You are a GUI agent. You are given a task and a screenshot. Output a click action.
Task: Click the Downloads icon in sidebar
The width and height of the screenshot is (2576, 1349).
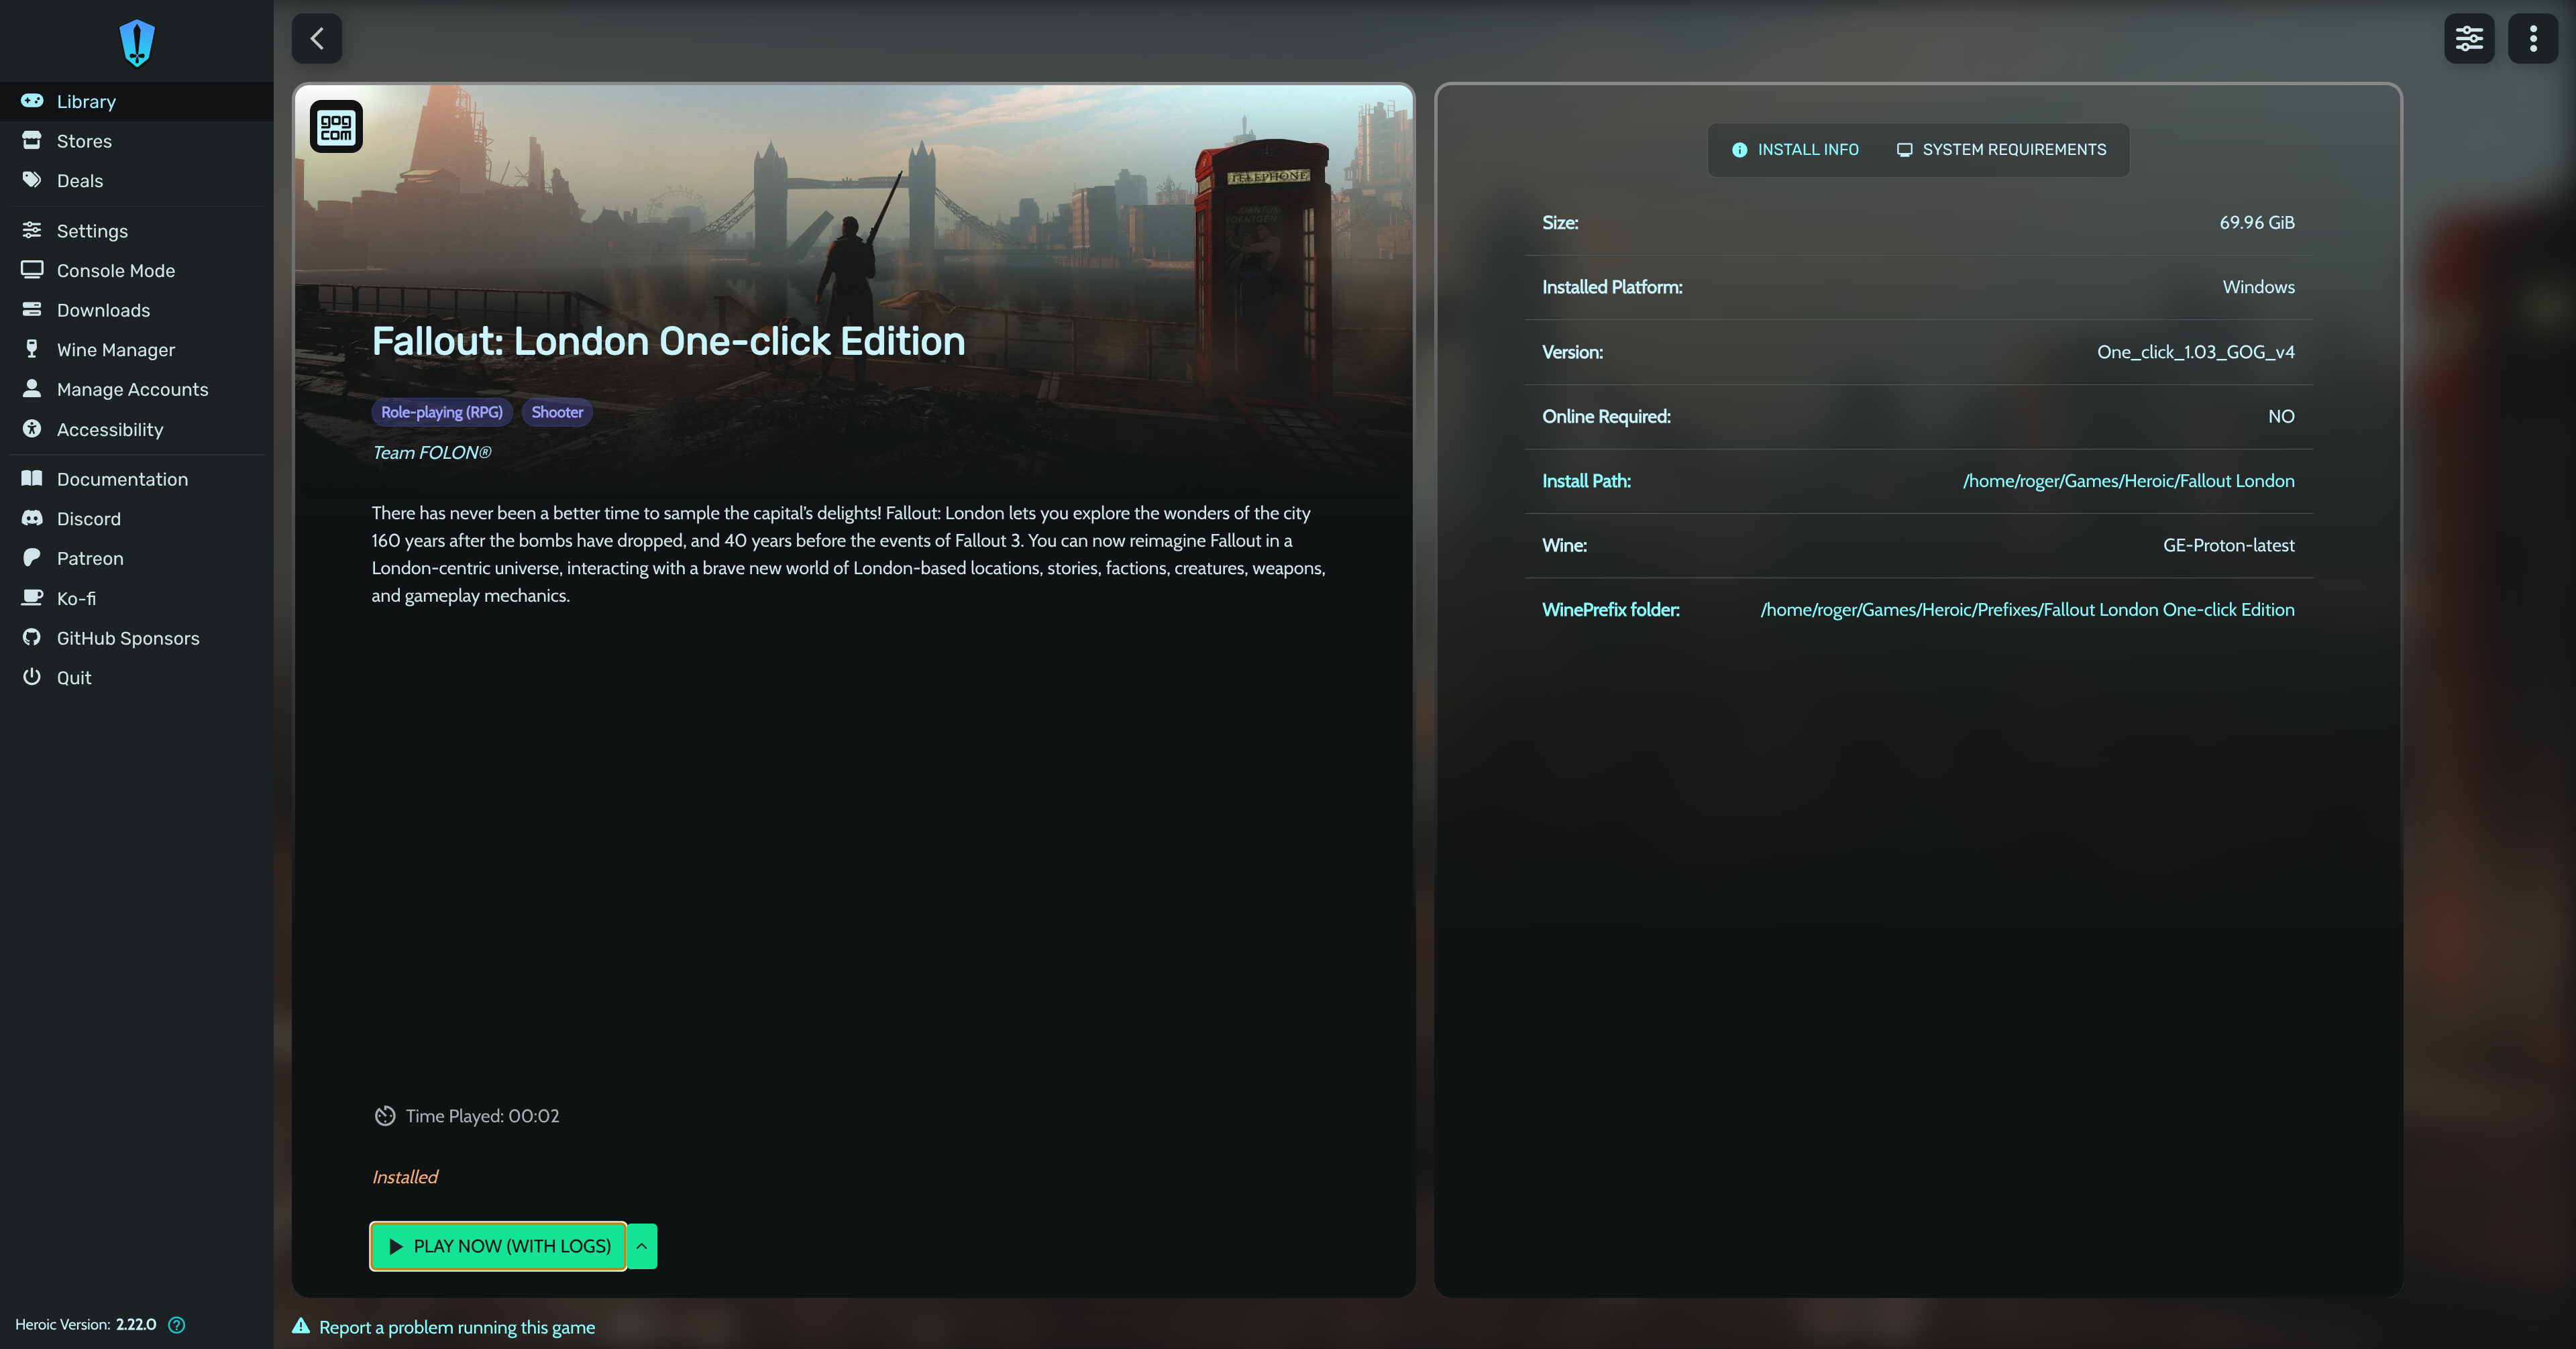32,309
